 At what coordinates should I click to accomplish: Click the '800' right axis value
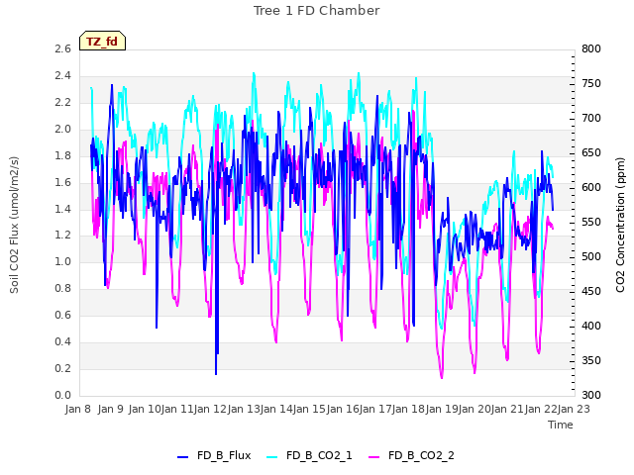pos(591,48)
